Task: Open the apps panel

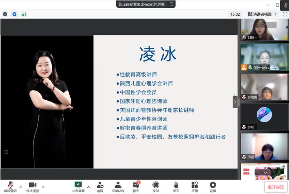Action: coord(195,185)
